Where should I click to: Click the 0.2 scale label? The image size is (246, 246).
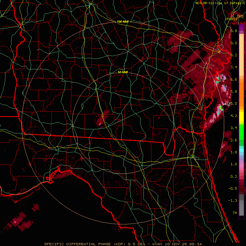pos(234,177)
